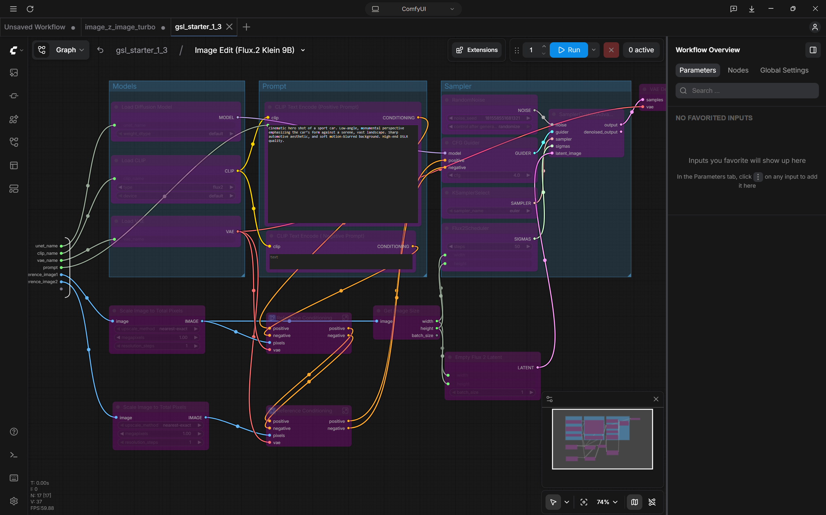Focus the parameters Search field
The image size is (826, 515).
[x=747, y=91]
